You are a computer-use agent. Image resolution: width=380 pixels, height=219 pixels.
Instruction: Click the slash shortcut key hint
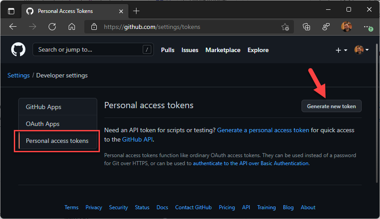147,49
